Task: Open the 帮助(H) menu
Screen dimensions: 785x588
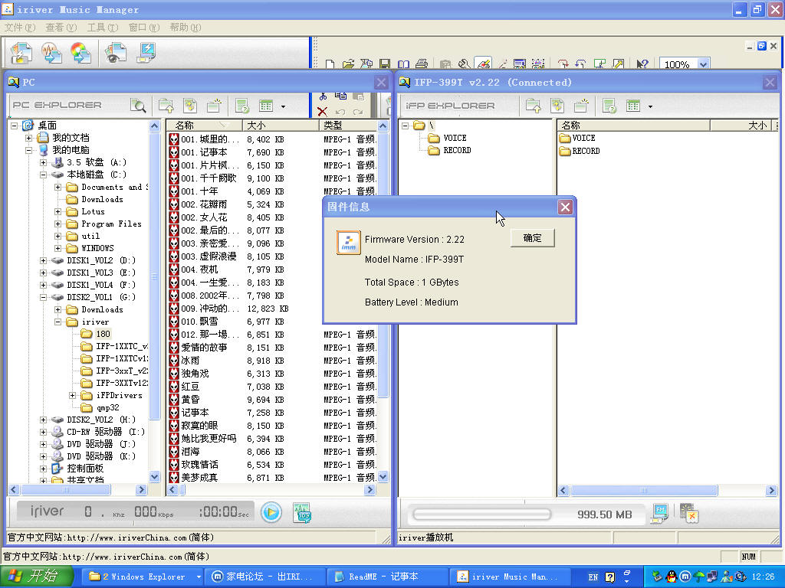Action: 186,27
